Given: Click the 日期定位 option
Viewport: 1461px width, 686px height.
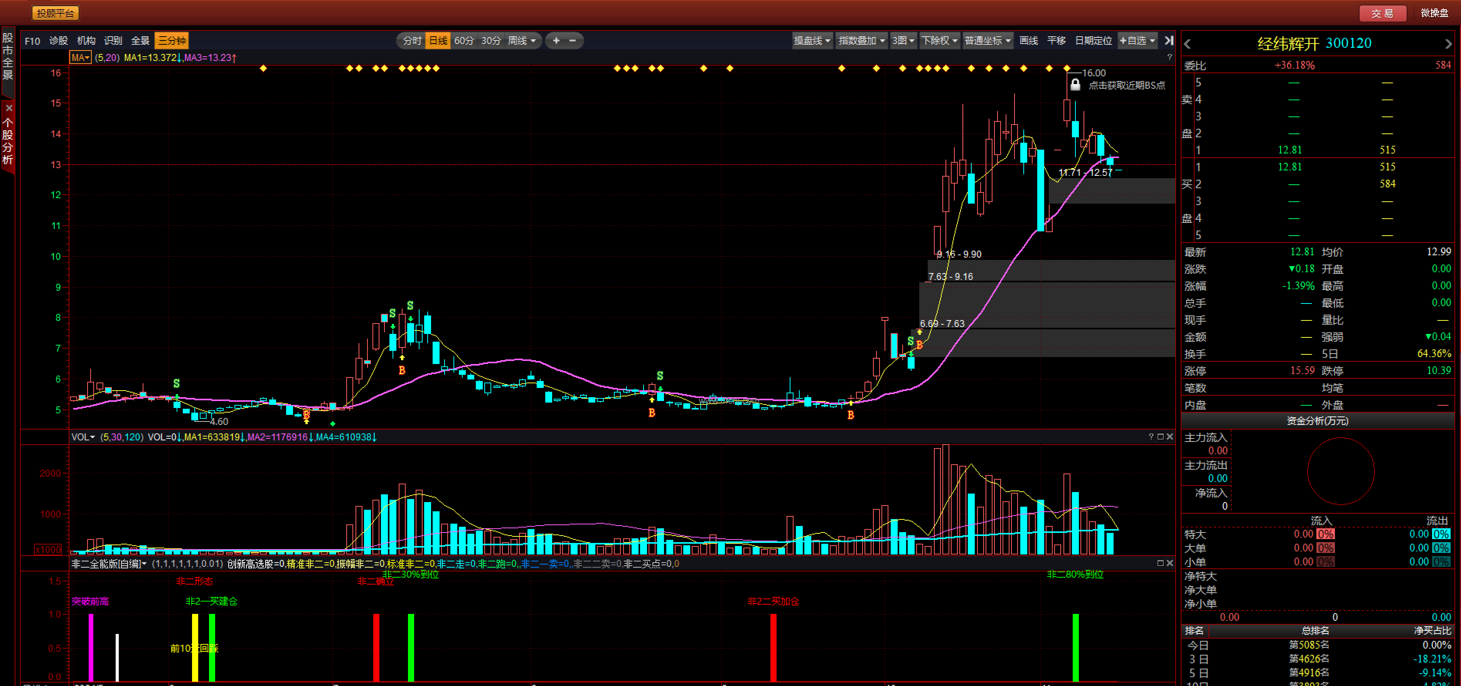Looking at the screenshot, I should pyautogui.click(x=1093, y=40).
